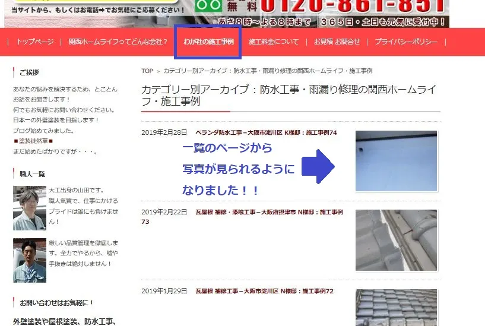
Task: View the tiled roof thumbnail for 施工事例72
Action: (396, 308)
